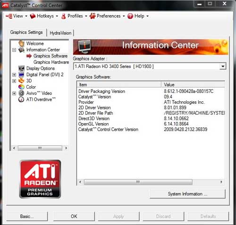The width and height of the screenshot is (236, 225).
Task: Click the Basic... button
Action: 27,217
